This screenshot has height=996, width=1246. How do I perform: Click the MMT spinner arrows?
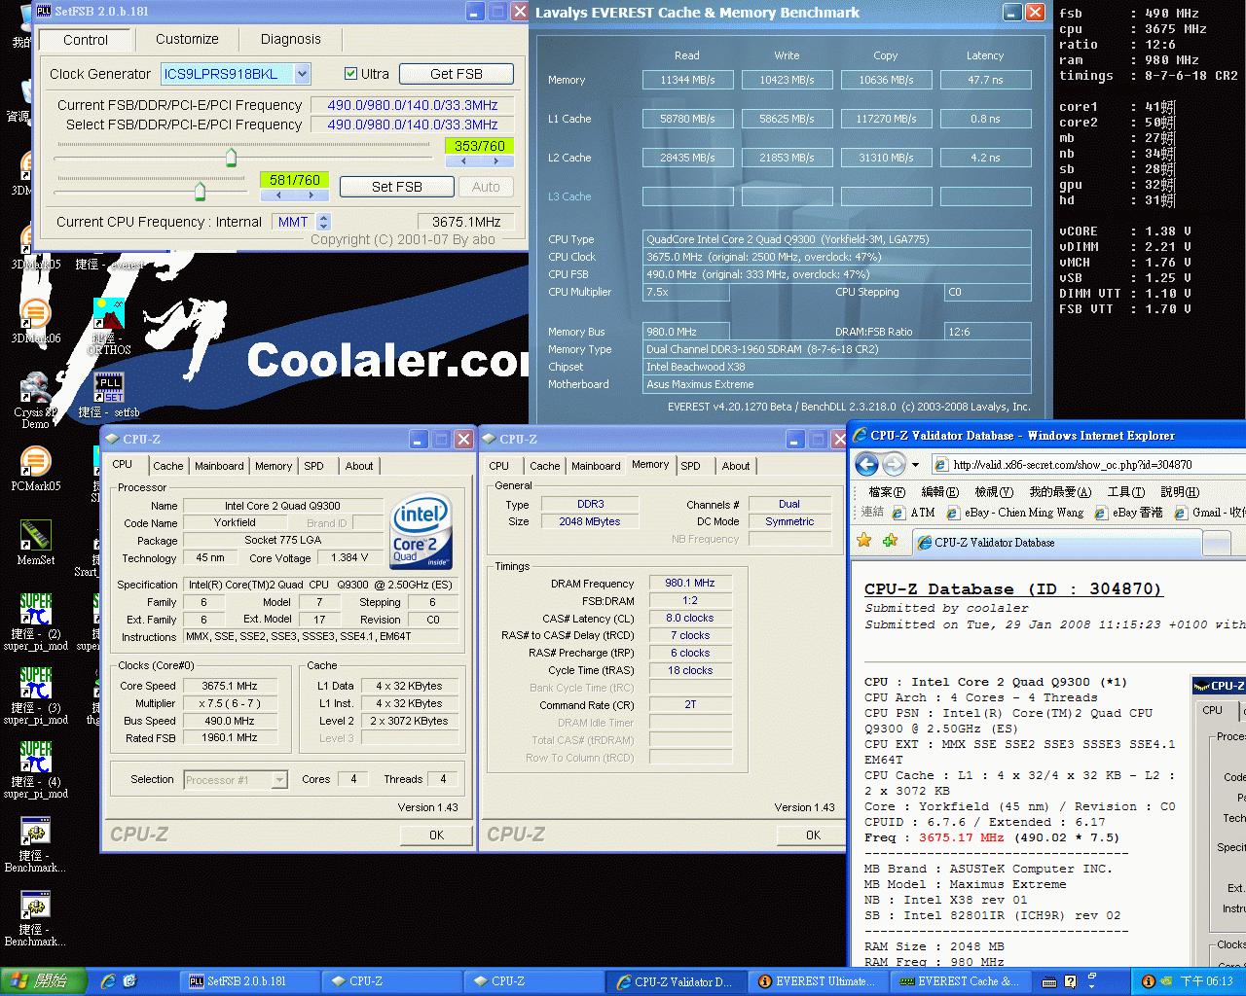pos(324,222)
